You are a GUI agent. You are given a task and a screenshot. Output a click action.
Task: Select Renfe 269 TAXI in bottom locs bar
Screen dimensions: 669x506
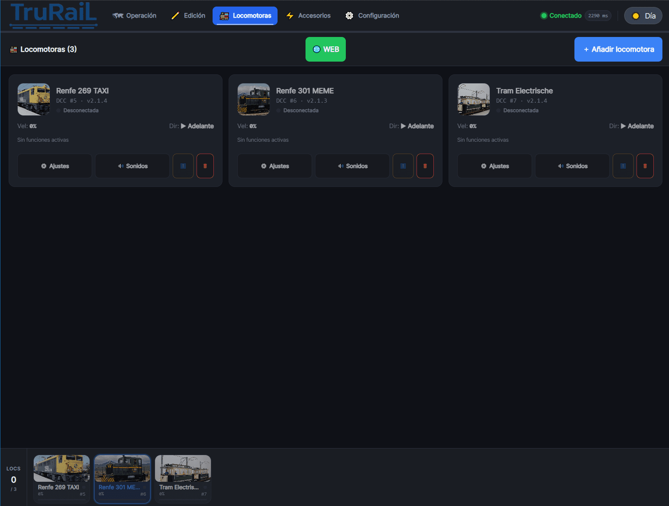pyautogui.click(x=62, y=478)
